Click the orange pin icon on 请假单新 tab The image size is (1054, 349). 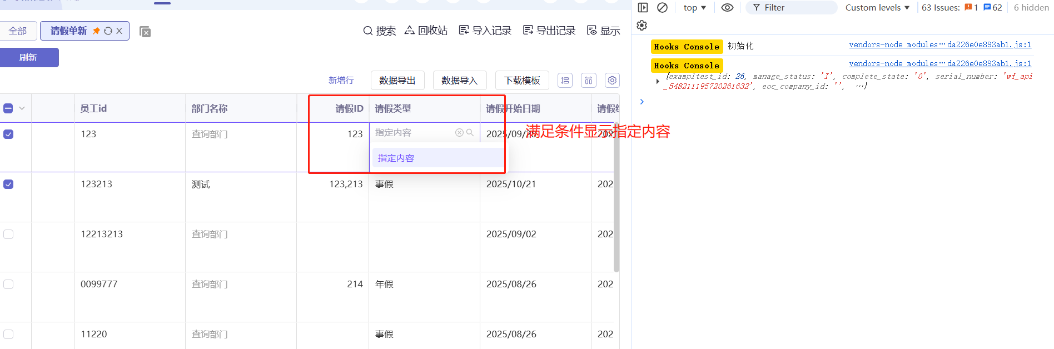(x=96, y=31)
